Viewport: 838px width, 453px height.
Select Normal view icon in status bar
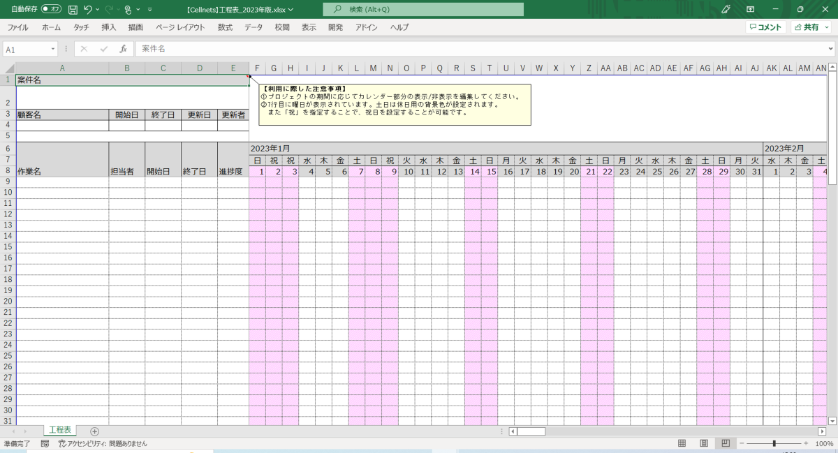click(682, 443)
